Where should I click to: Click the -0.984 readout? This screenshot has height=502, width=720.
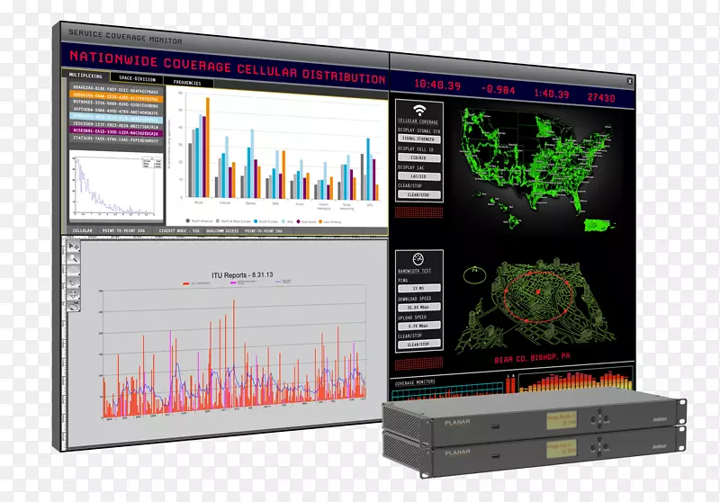[x=498, y=89]
